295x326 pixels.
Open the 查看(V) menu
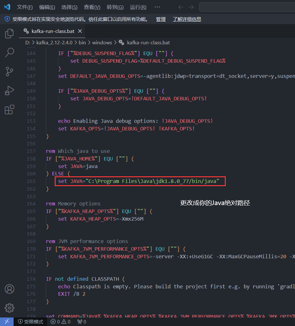pos(92,7)
